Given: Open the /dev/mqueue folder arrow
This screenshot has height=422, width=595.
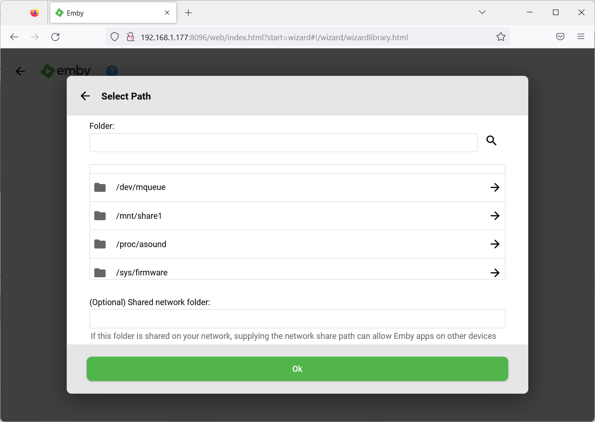Looking at the screenshot, I should [x=495, y=187].
